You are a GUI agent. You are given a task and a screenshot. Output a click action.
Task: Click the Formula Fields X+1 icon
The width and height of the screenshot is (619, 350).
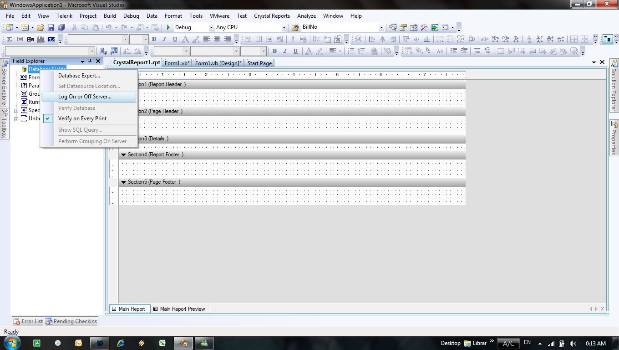click(x=24, y=77)
